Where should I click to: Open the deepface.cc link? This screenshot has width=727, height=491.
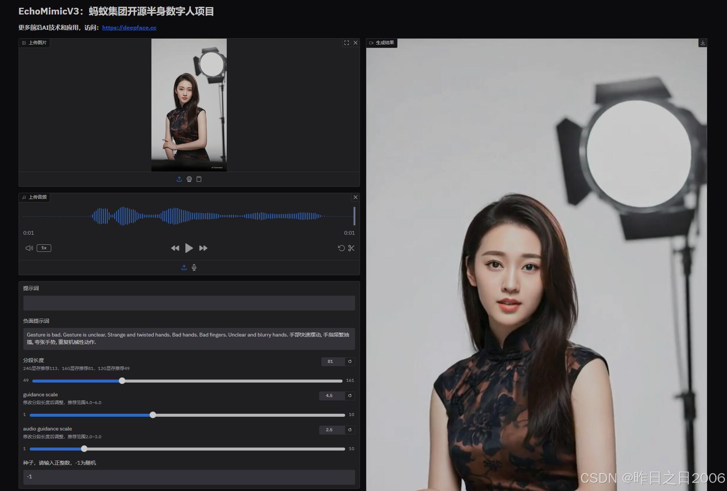point(129,27)
